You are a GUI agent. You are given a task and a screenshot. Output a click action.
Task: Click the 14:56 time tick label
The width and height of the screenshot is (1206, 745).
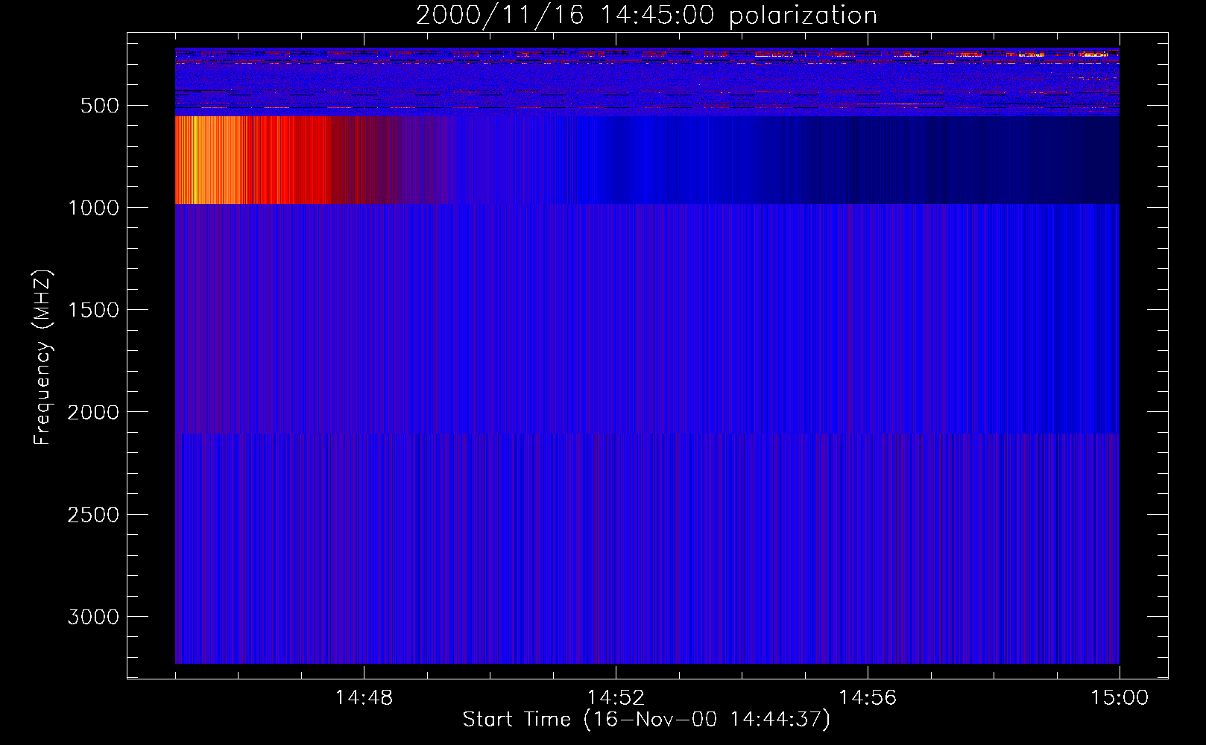tap(868, 698)
